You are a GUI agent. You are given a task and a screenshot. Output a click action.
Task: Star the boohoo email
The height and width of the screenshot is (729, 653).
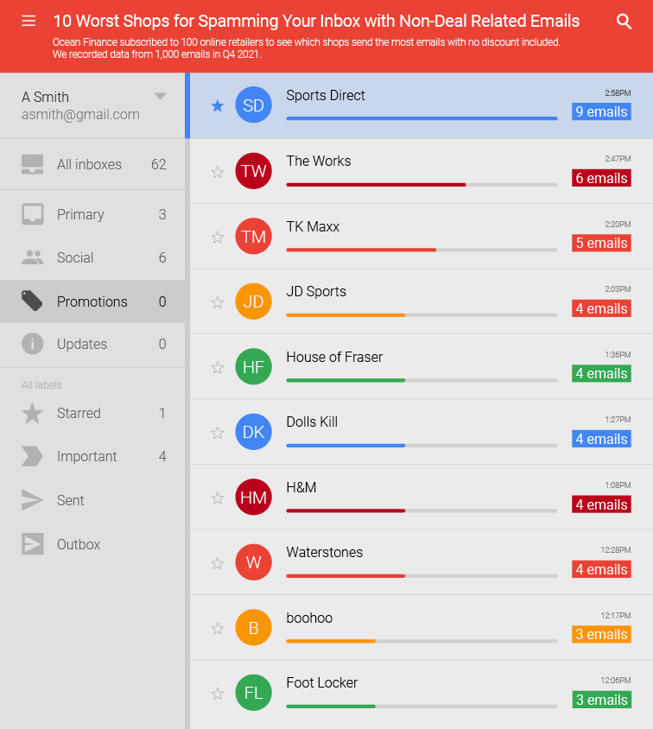click(x=218, y=629)
